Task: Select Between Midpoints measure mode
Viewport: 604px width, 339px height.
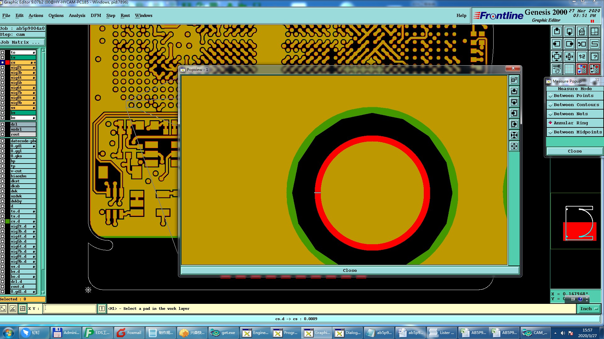Action: pyautogui.click(x=575, y=132)
